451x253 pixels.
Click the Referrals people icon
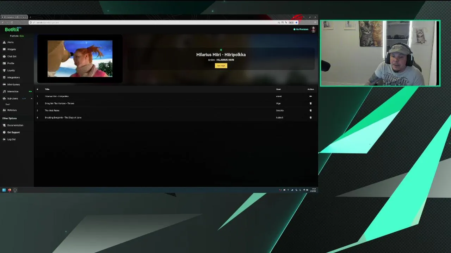point(4,110)
